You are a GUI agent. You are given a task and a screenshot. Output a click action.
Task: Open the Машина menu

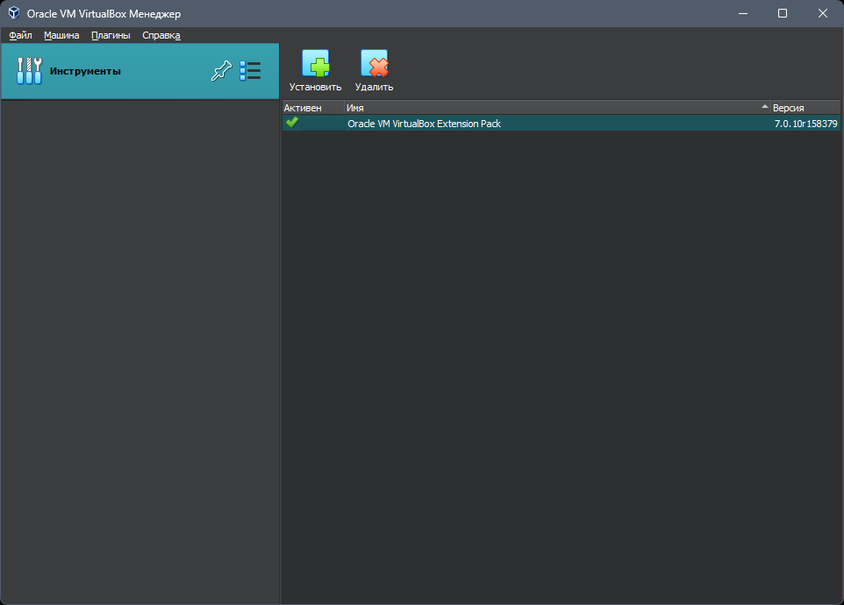coord(61,35)
